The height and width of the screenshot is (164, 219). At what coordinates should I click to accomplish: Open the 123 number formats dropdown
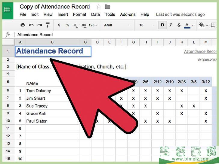(x=93, y=25)
